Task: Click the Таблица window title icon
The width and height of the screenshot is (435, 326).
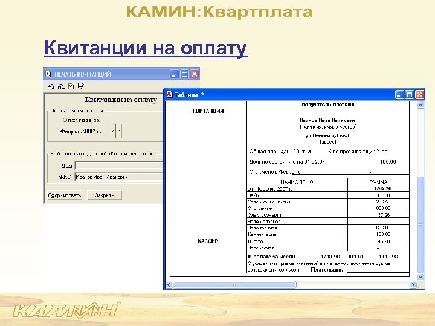Action: click(169, 95)
